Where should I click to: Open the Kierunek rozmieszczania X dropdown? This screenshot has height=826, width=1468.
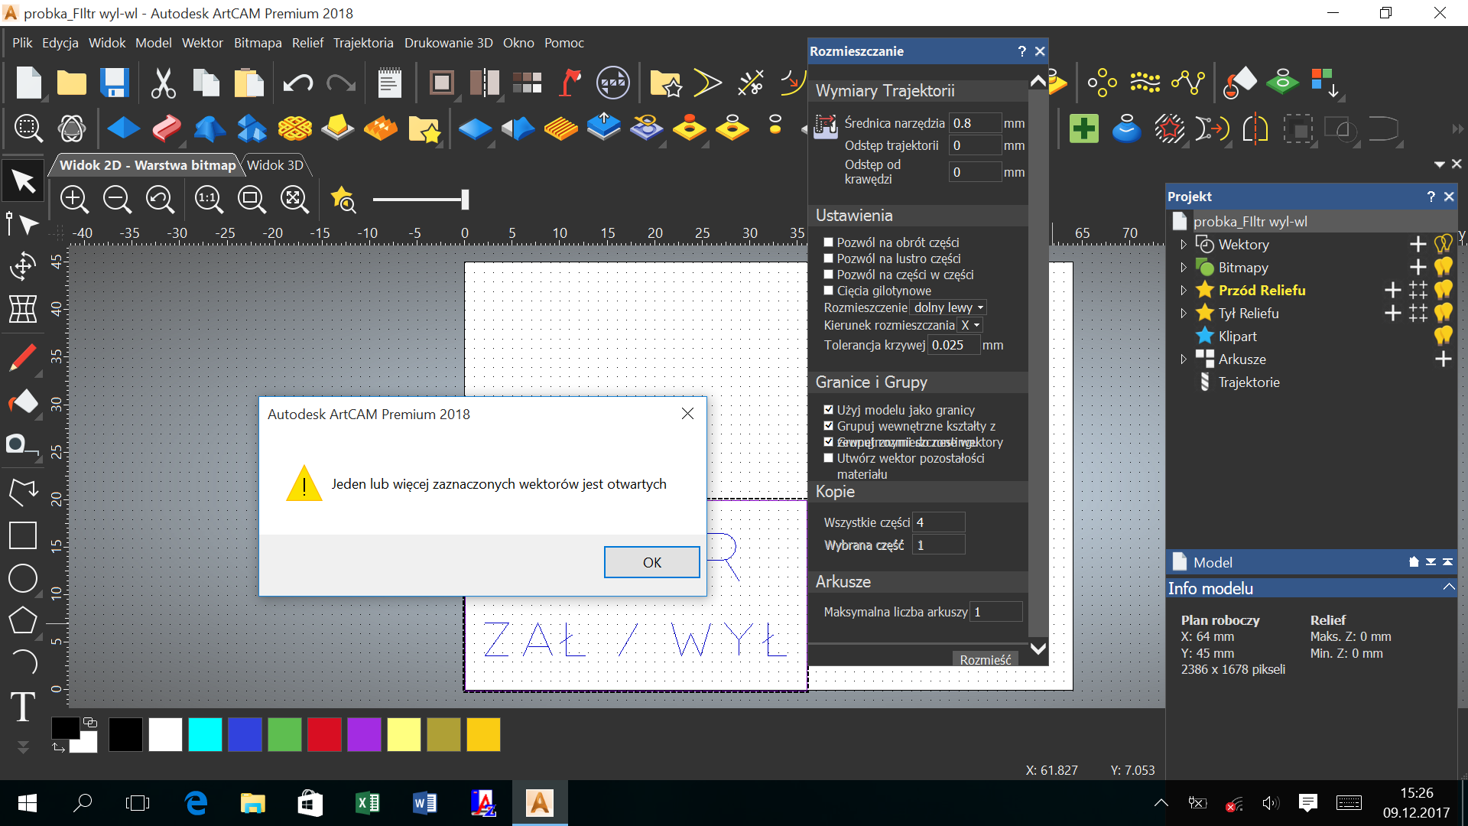pyautogui.click(x=969, y=325)
